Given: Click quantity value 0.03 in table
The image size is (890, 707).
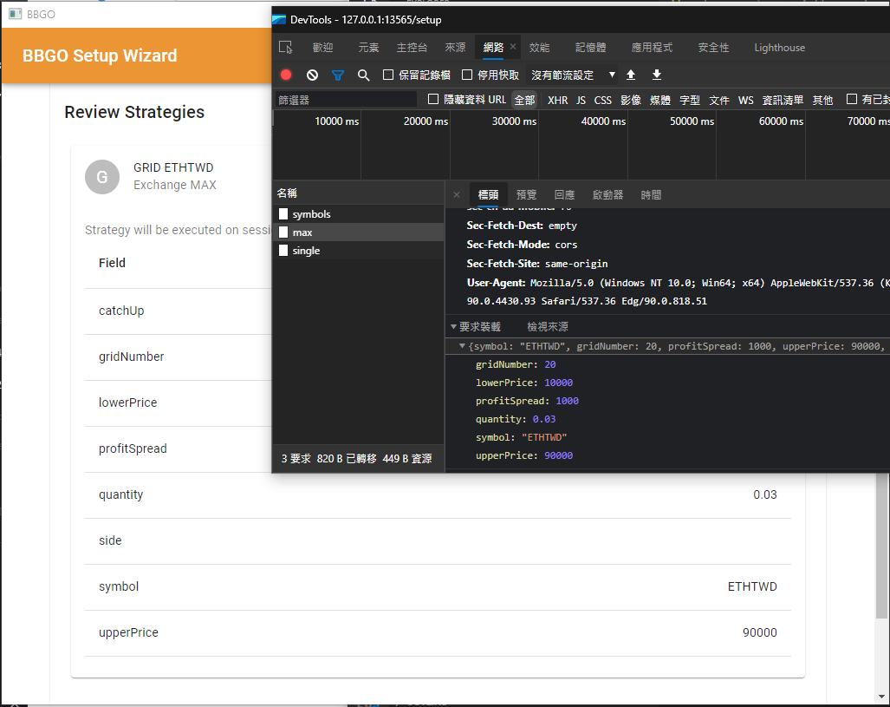Looking at the screenshot, I should click(x=764, y=494).
